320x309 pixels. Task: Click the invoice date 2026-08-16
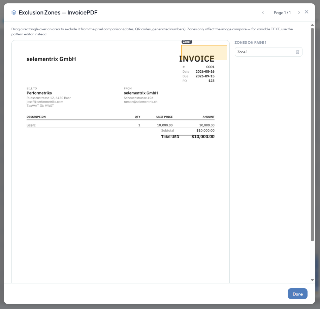click(205, 72)
